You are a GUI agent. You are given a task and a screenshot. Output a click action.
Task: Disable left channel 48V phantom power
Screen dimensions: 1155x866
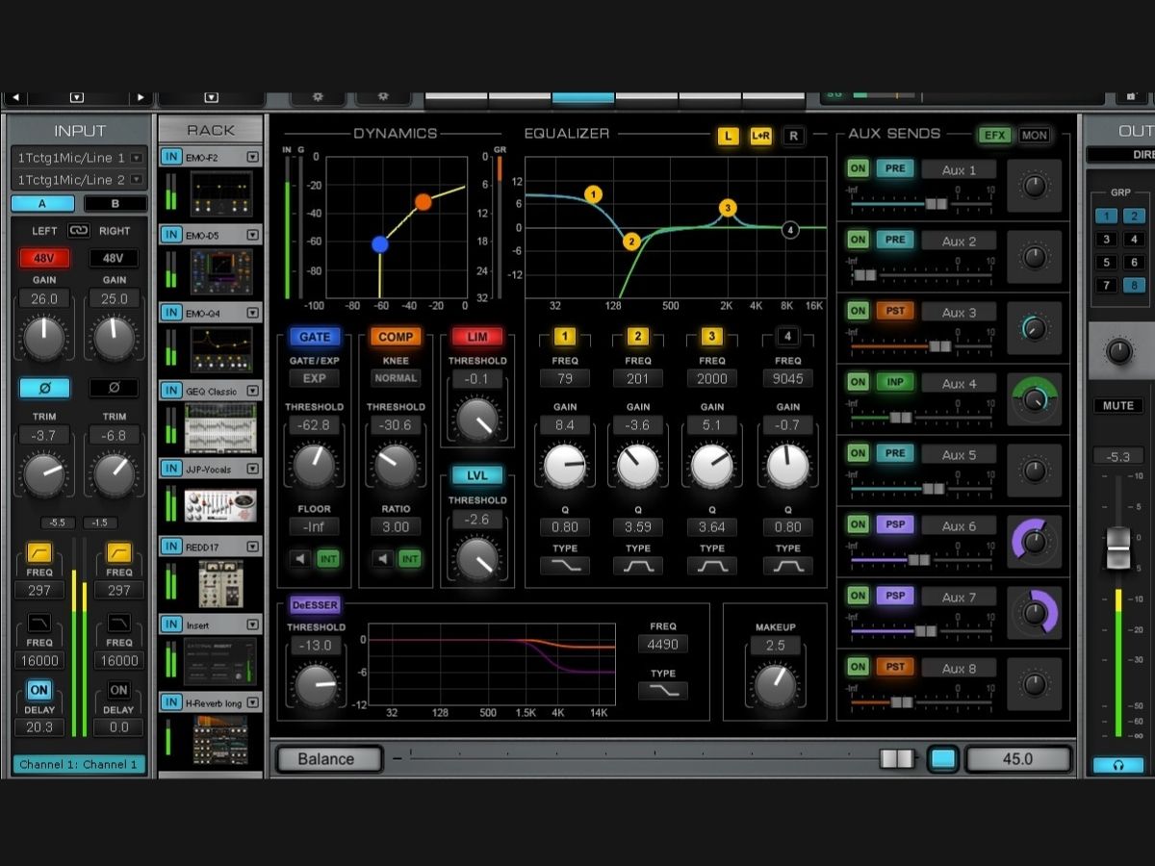(44, 258)
